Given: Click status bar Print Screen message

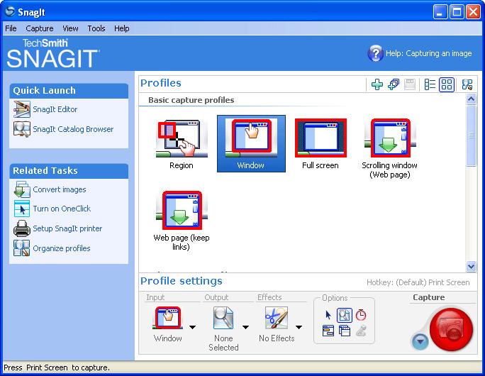Looking at the screenshot, I should (x=57, y=367).
